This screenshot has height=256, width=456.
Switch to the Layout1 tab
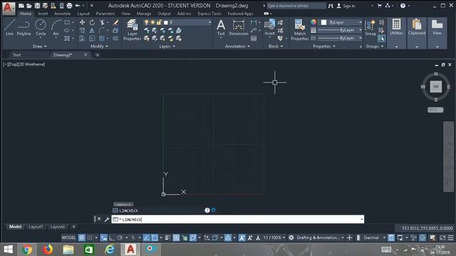pos(36,227)
